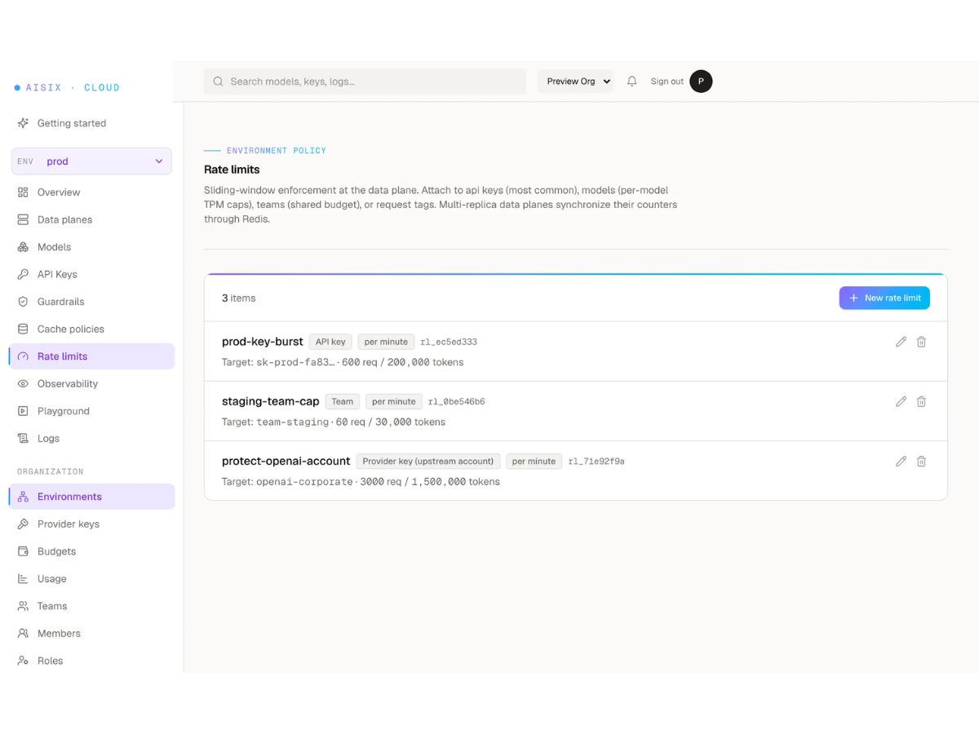Open Usage from sidebar
The image size is (979, 734).
(91, 578)
